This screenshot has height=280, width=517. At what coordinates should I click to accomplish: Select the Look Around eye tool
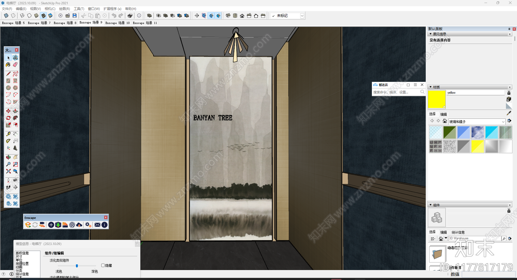15,180
